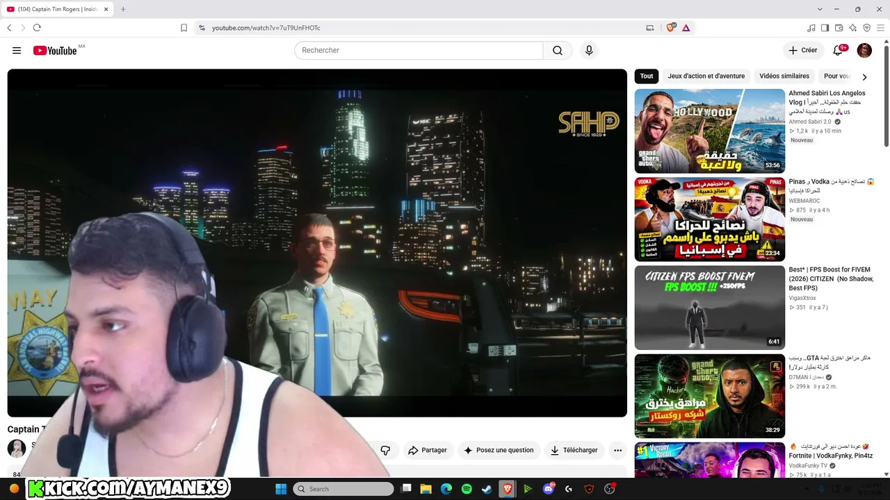890x500 pixels.
Task: Open the Brave Wallet icon
Action: [x=839, y=28]
